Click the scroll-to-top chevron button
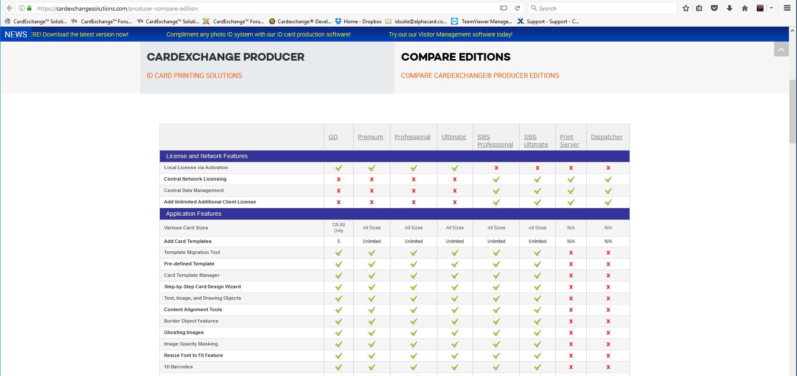Screen dimensions: 797x376 pyautogui.click(x=781, y=49)
